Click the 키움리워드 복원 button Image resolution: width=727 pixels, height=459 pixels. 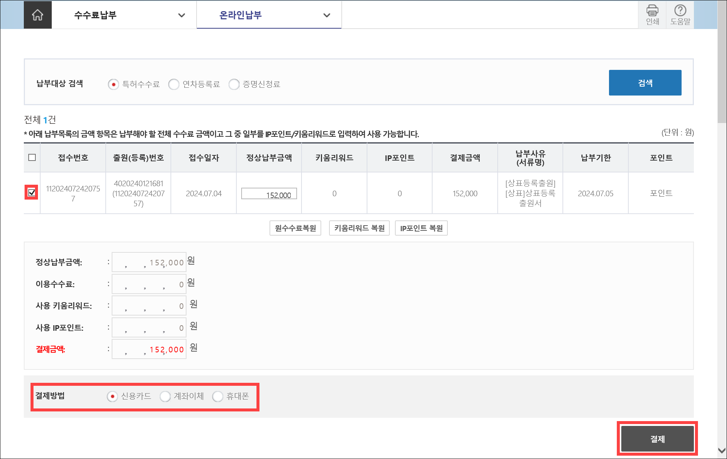(359, 228)
